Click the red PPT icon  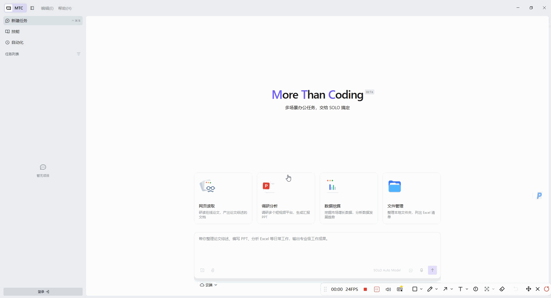[266, 186]
